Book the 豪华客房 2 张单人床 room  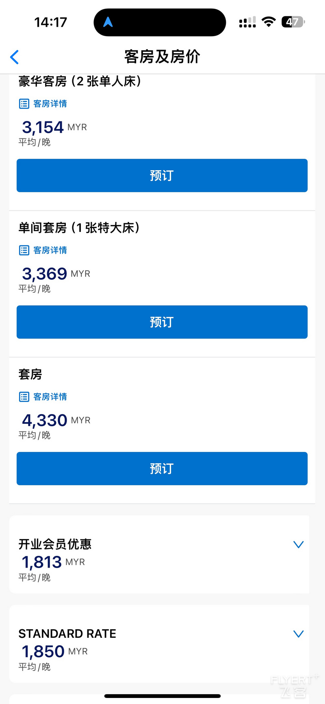coord(162,175)
